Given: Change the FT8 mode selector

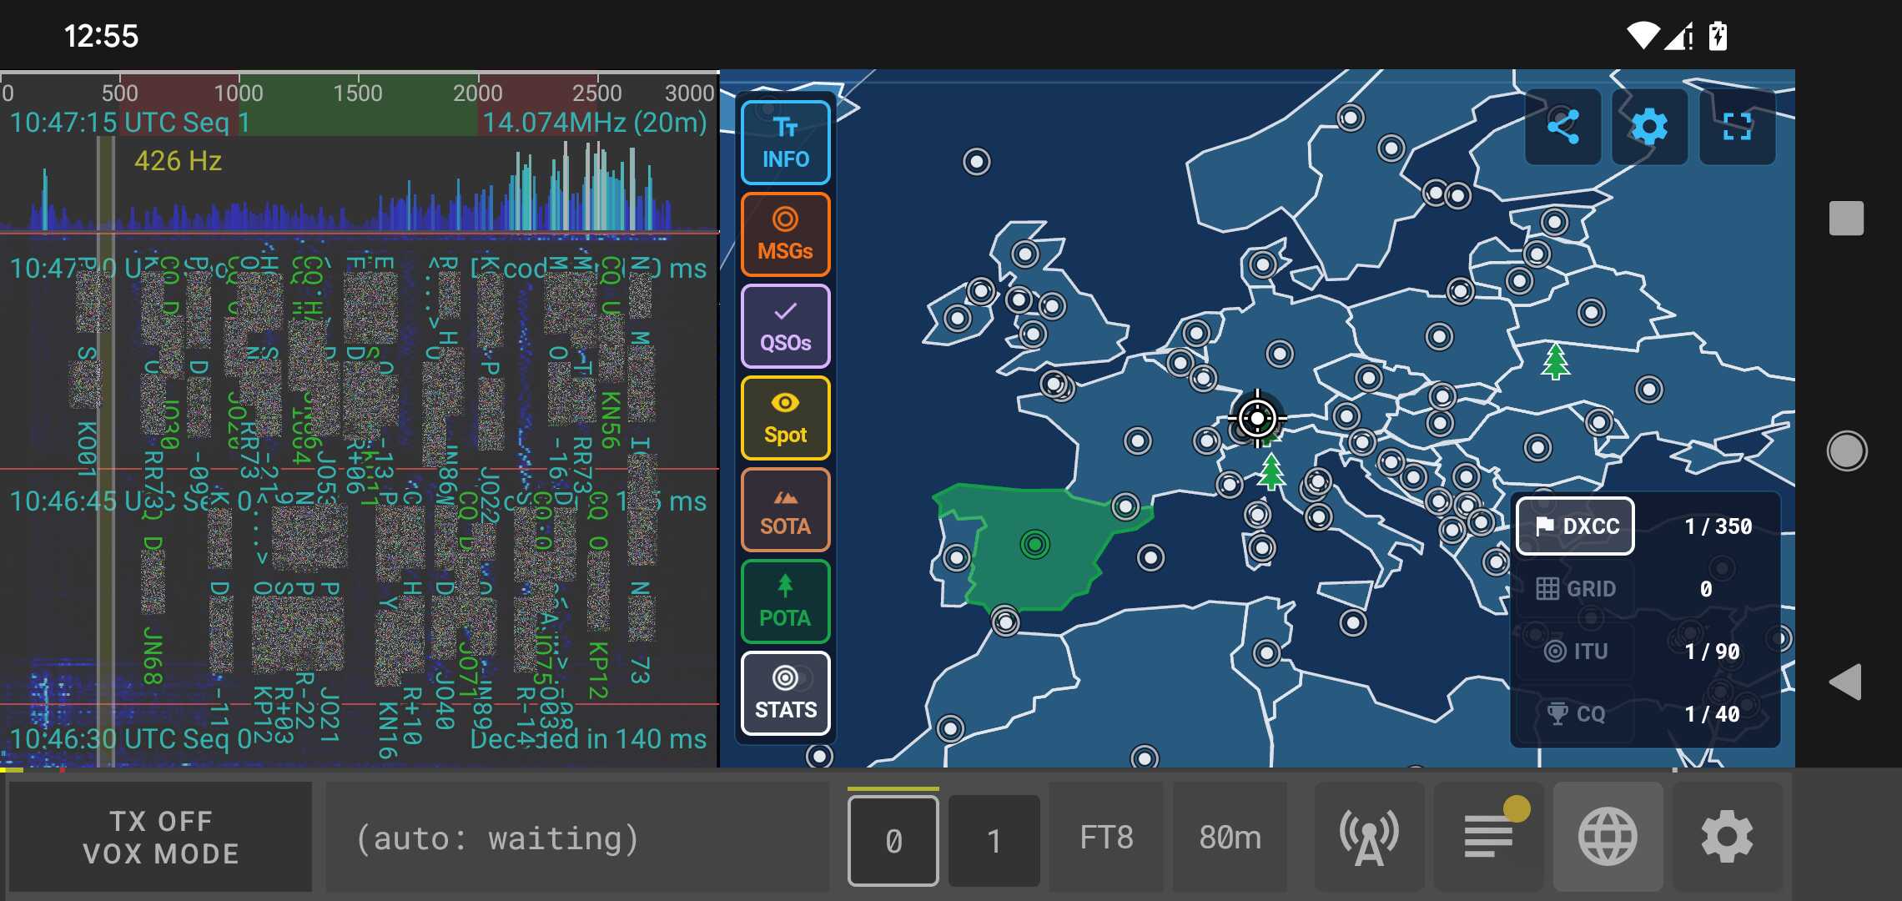Looking at the screenshot, I should pyautogui.click(x=1106, y=838).
